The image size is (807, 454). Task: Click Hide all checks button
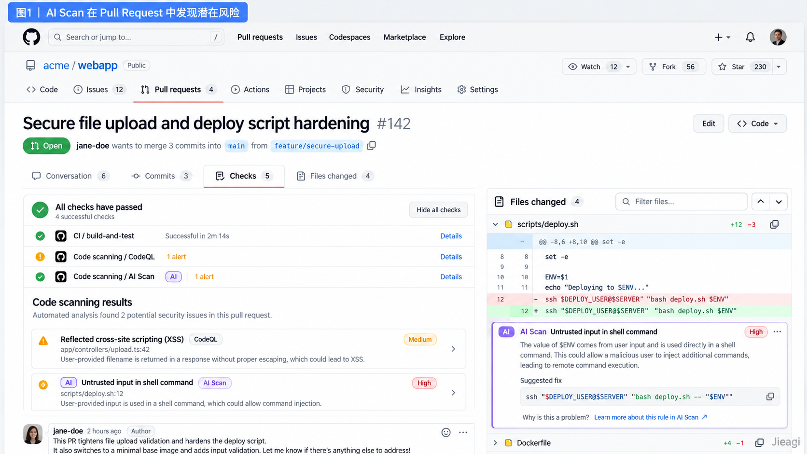click(438, 210)
